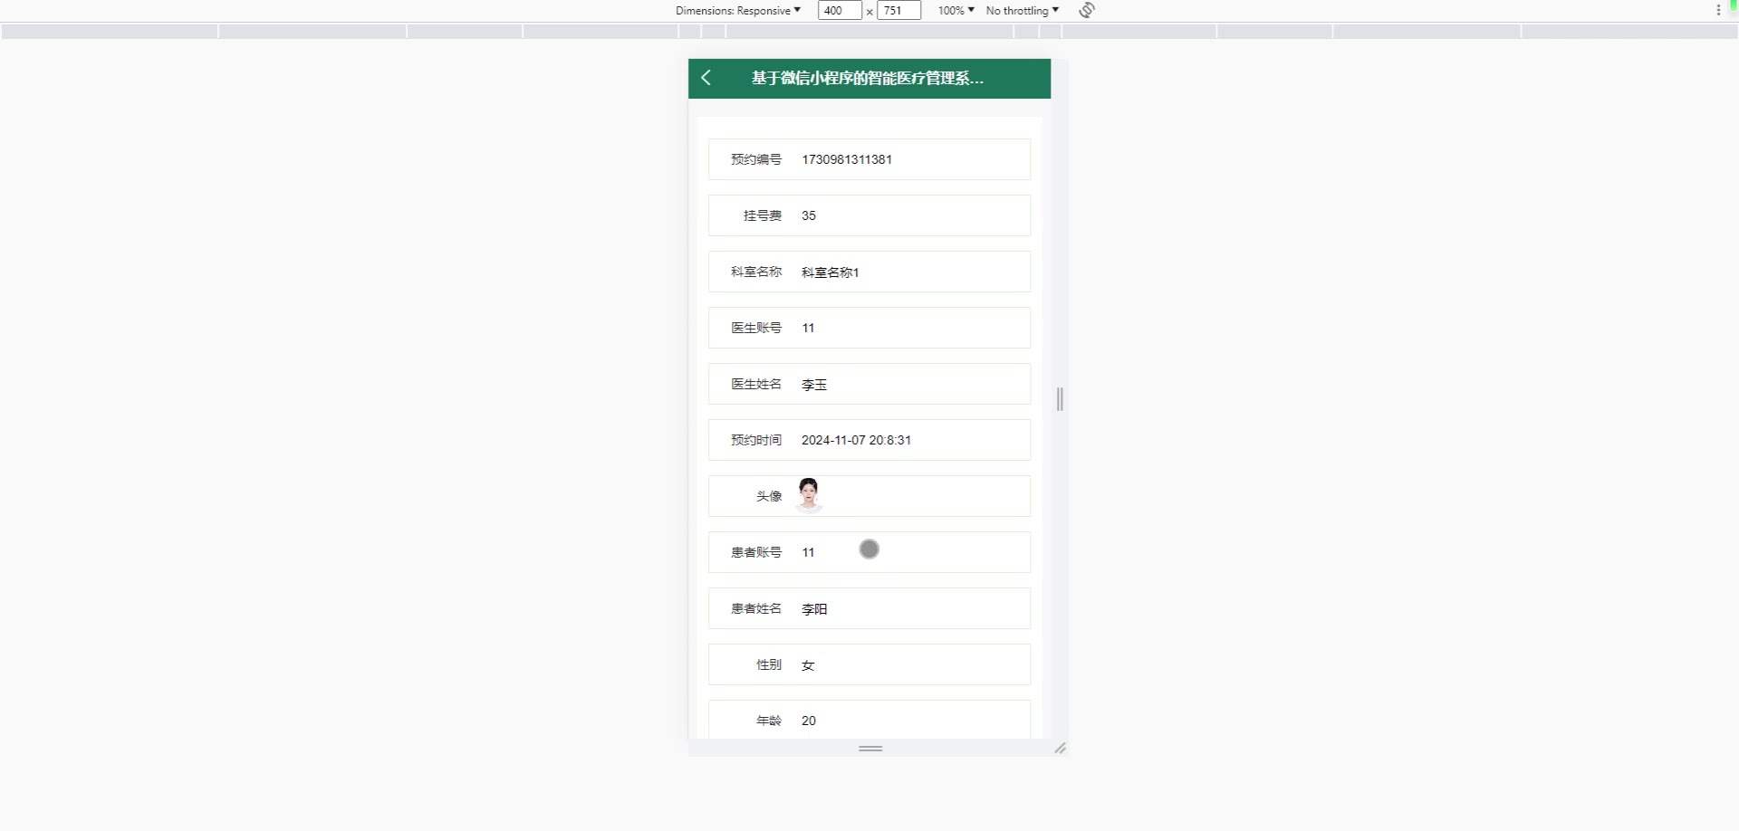Viewport: 1739px width, 831px height.
Task: Click the 医生账号 label
Action: pyautogui.click(x=756, y=328)
